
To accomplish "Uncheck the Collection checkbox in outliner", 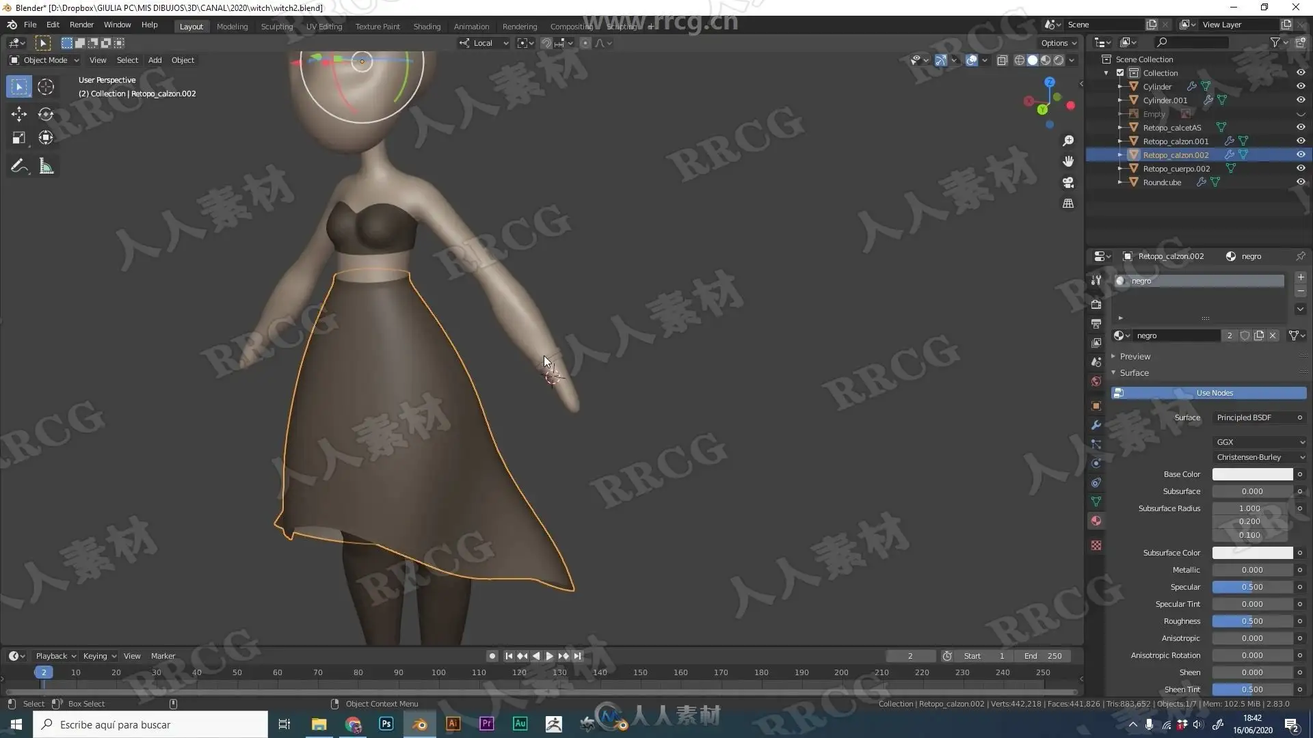I will tap(1120, 72).
